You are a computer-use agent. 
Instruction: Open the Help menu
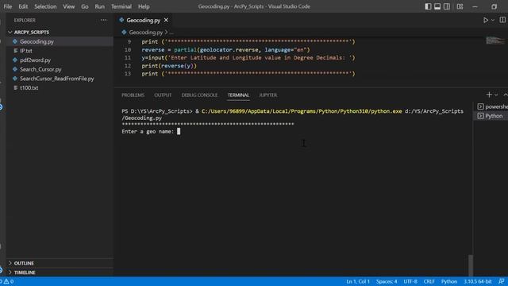(144, 6)
